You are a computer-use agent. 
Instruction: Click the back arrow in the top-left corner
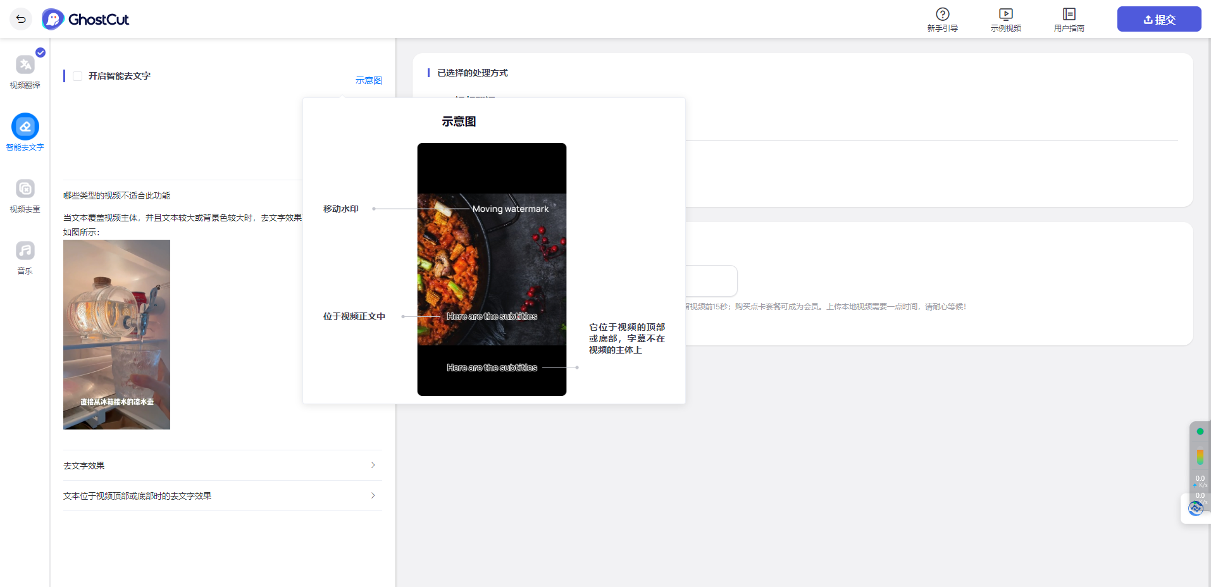21,19
